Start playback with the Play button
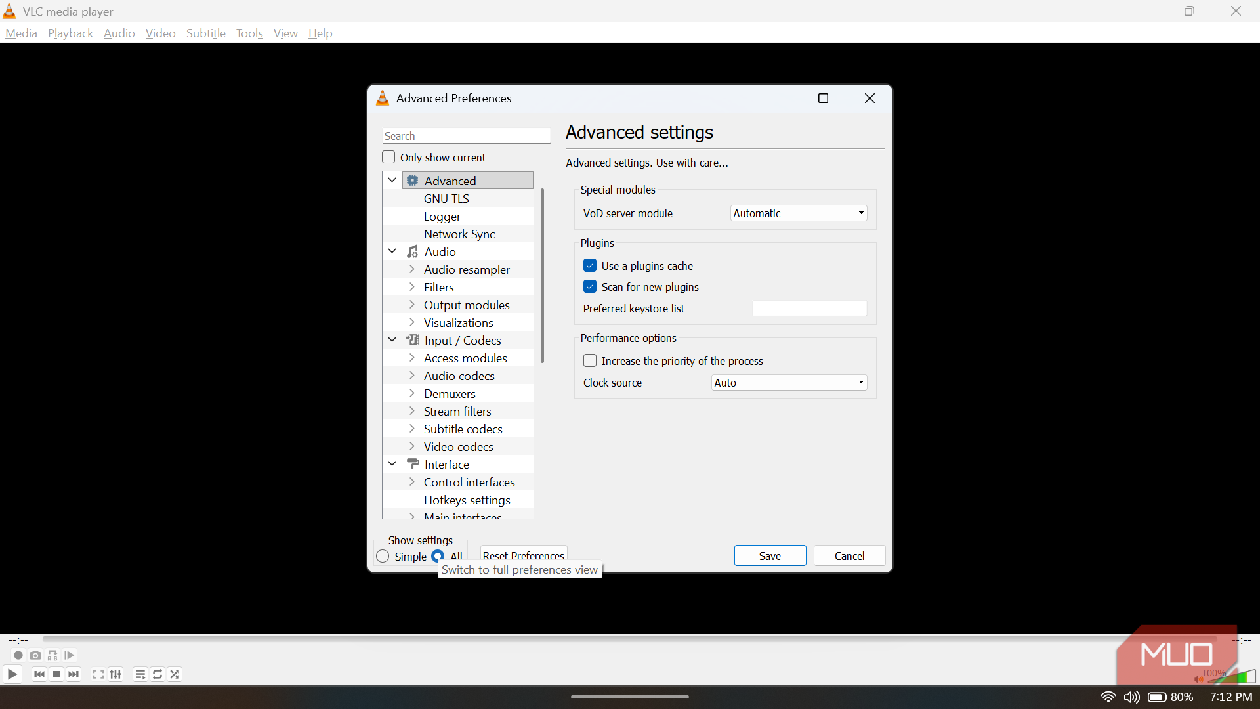The height and width of the screenshot is (709, 1260). [12, 674]
